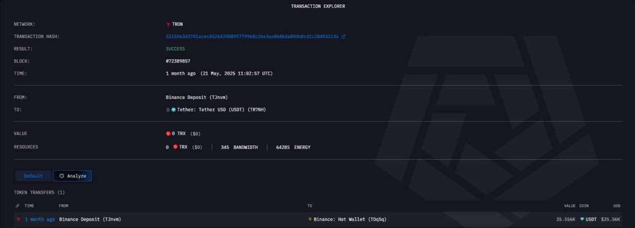Open the transaction hash external link icon

click(x=343, y=37)
